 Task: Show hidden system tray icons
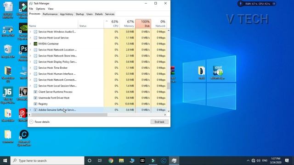coord(248,160)
